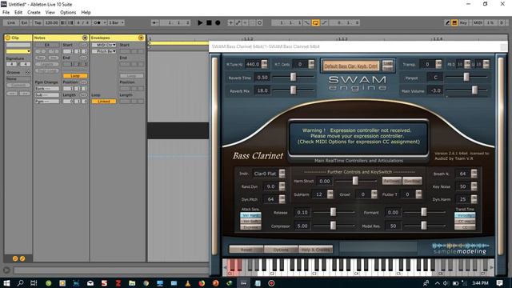Toggle the Automation Arm icon

point(238,23)
